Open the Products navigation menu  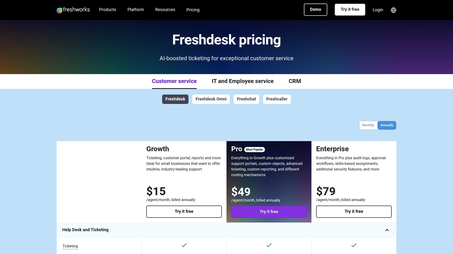(107, 10)
